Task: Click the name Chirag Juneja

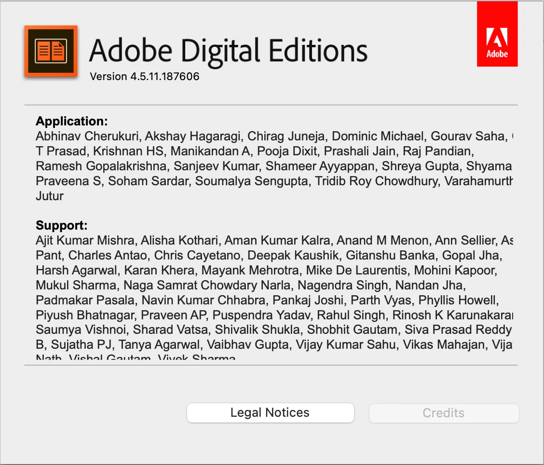Action: click(286, 136)
